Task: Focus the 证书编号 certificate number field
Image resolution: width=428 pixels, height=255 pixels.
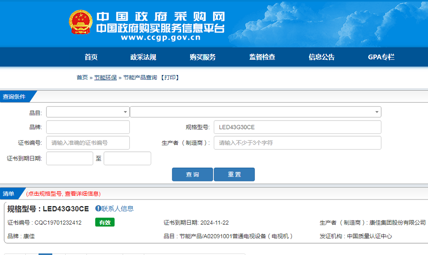Action: [x=88, y=143]
